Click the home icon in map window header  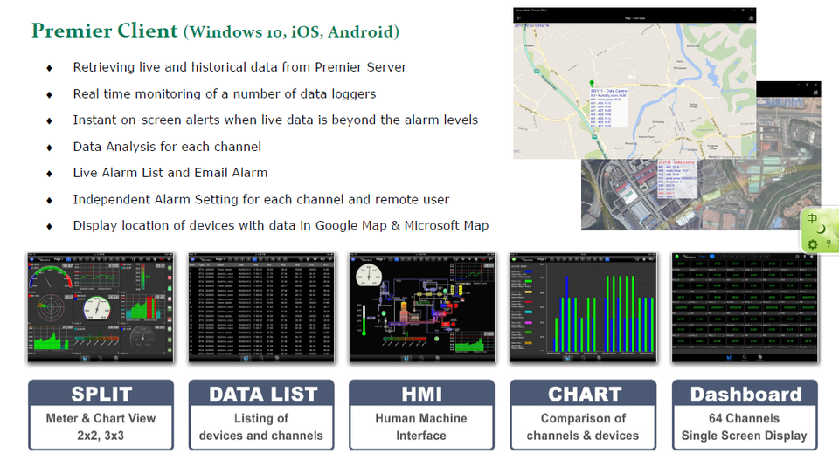point(752,18)
